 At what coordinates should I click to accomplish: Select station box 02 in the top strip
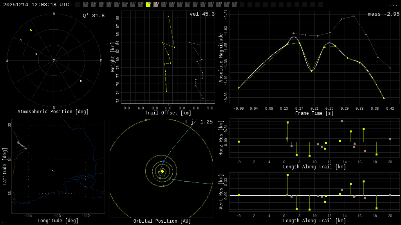(93, 5)
